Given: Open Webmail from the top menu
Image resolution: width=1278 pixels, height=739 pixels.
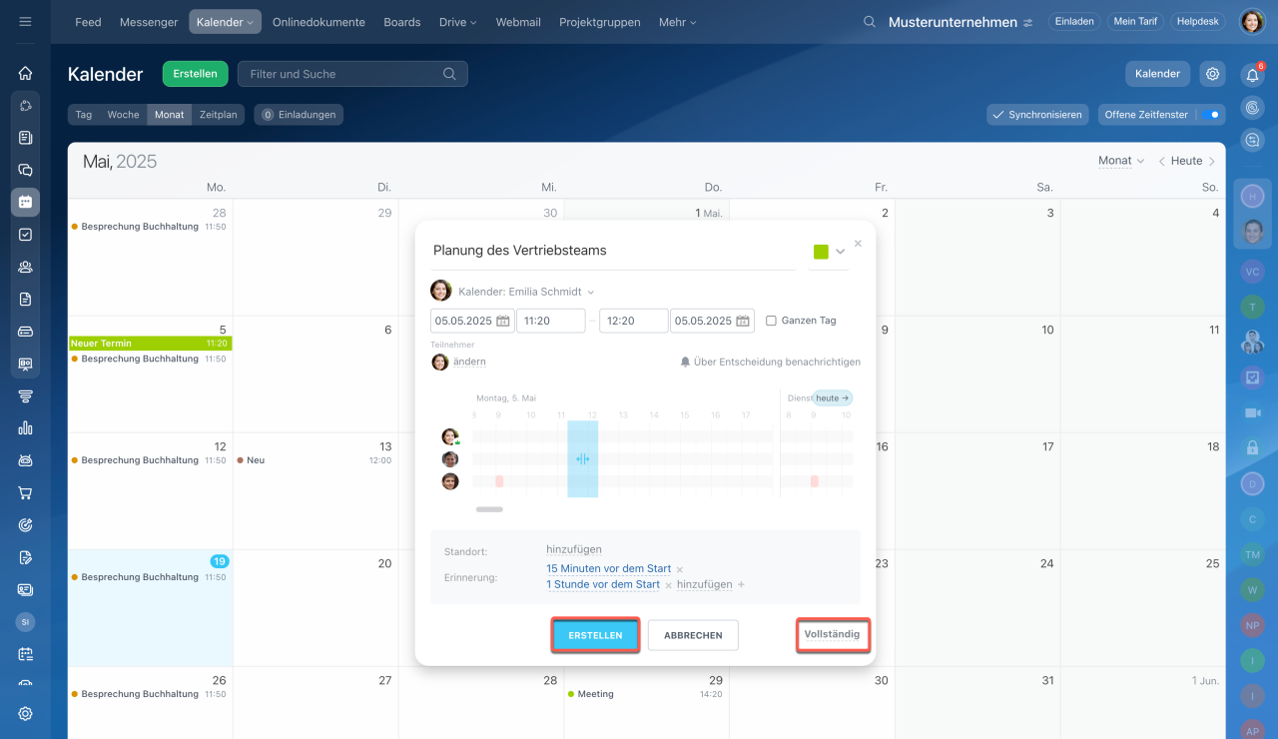Looking at the screenshot, I should [518, 22].
